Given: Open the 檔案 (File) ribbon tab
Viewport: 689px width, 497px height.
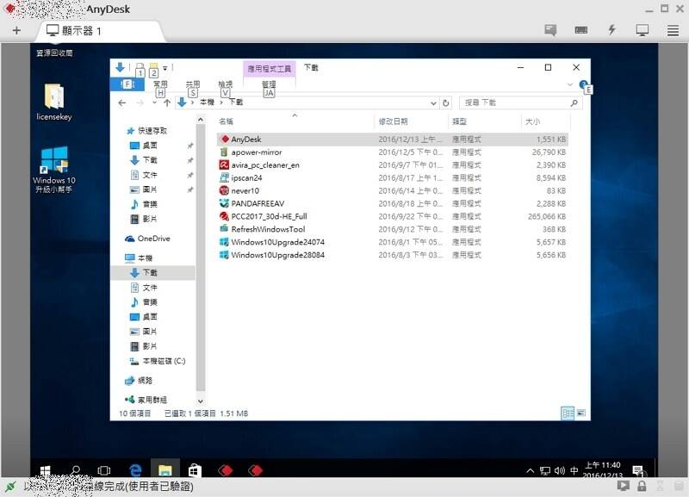Looking at the screenshot, I should click(x=127, y=84).
